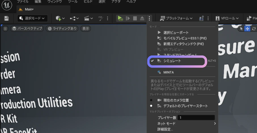Viewport: 257px width, 133px height.
Task: Open the add content cube-plus menu
Action: [x=60, y=18]
